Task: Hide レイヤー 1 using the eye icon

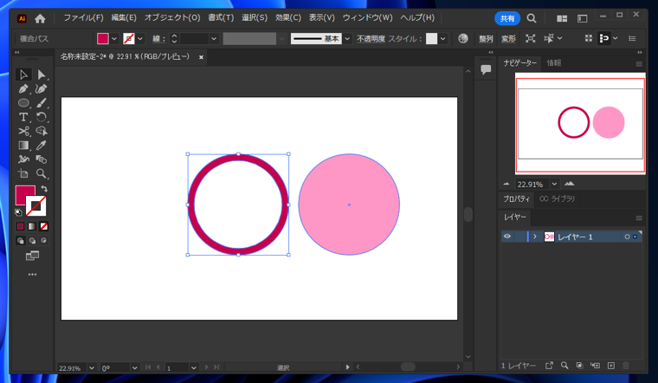Action: pos(507,237)
